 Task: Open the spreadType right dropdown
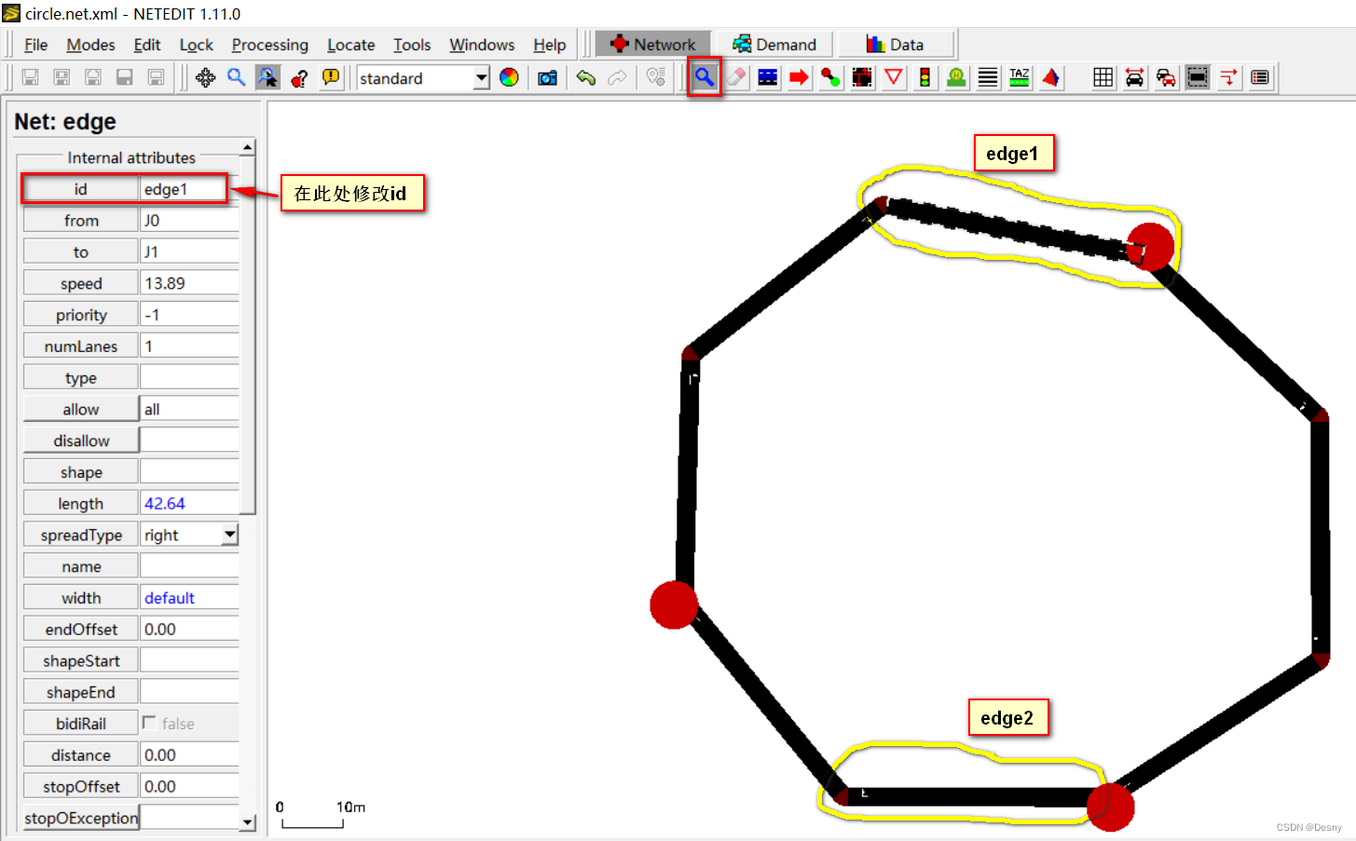click(x=229, y=535)
